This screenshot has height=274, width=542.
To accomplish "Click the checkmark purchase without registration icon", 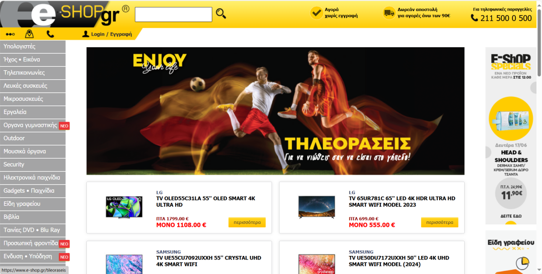I will click(x=316, y=13).
